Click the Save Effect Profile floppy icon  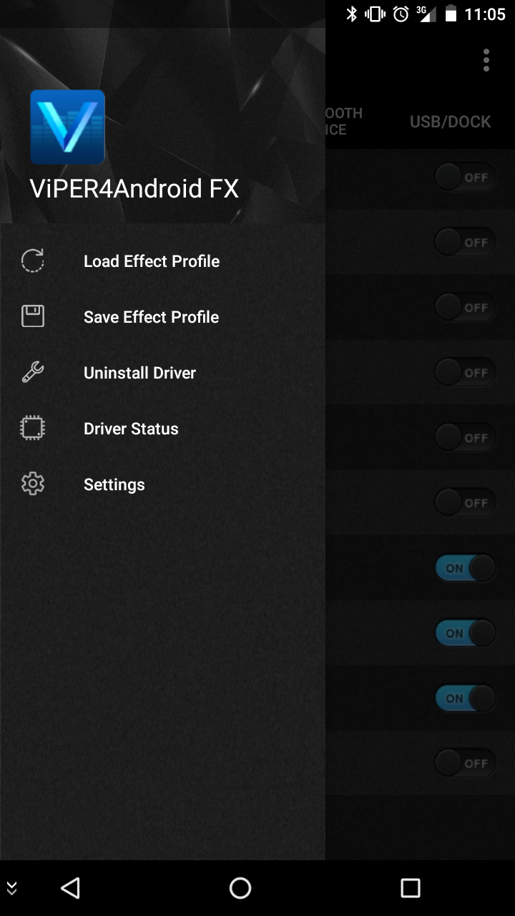click(32, 316)
